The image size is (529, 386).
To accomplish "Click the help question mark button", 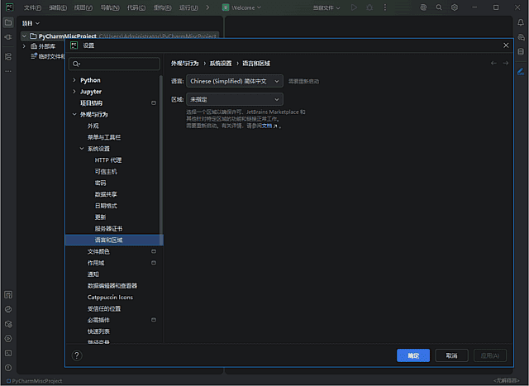I will (77, 355).
